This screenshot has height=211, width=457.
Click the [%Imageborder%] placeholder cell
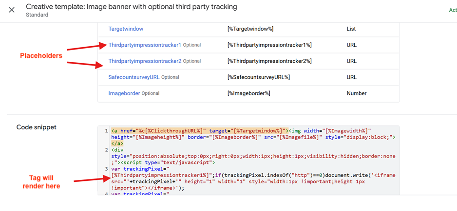[x=248, y=93]
